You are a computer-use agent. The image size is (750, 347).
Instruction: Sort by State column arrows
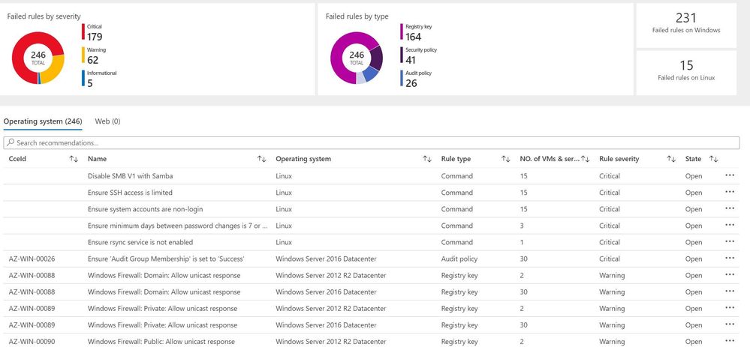714,159
